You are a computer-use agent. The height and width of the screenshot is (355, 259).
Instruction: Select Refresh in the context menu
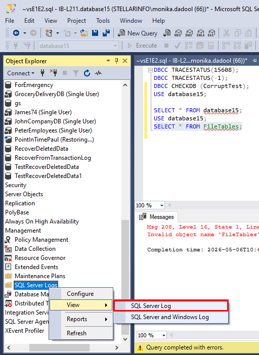(x=81, y=333)
